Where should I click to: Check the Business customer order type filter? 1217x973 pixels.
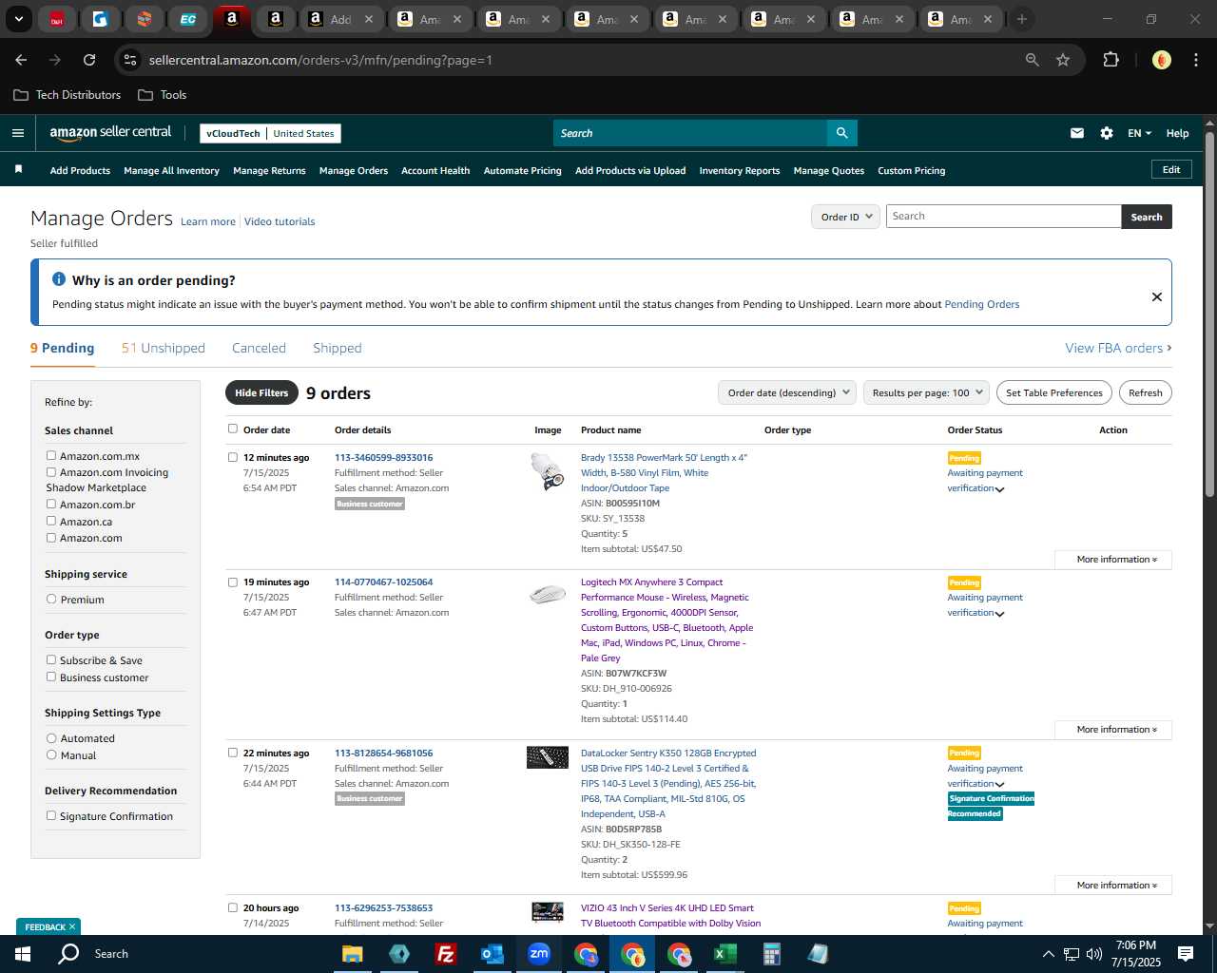click(51, 677)
